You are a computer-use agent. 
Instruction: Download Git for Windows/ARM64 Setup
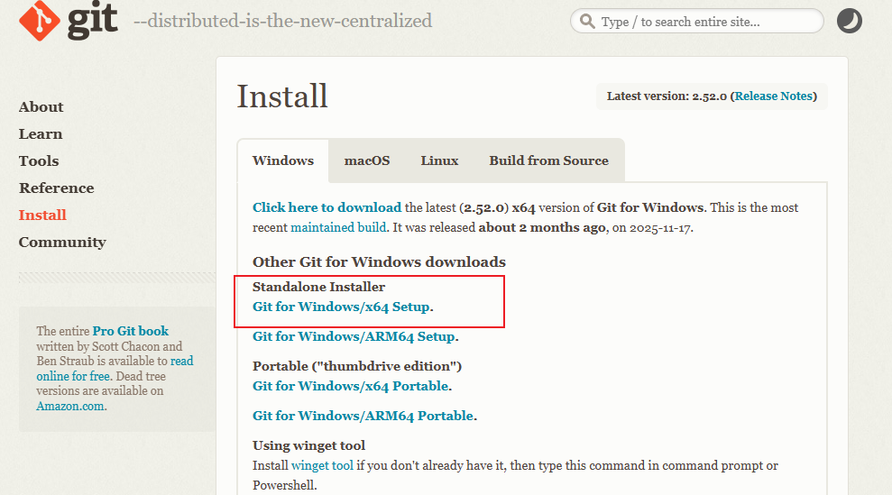pos(354,337)
